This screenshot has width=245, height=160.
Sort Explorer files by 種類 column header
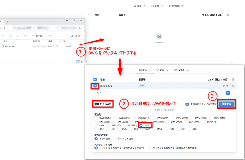[50, 41]
